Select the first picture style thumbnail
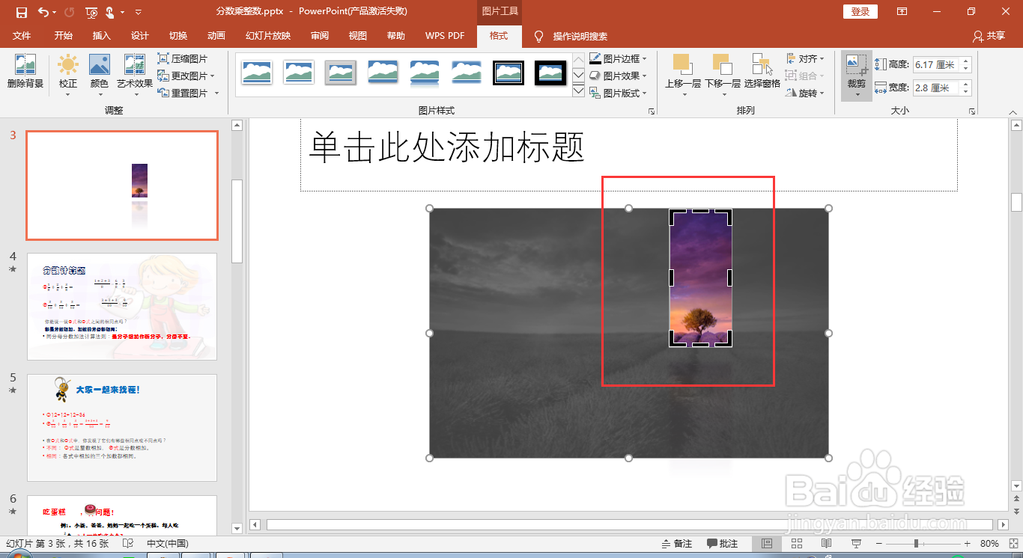Viewport: 1023px width, 558px height. (257, 73)
